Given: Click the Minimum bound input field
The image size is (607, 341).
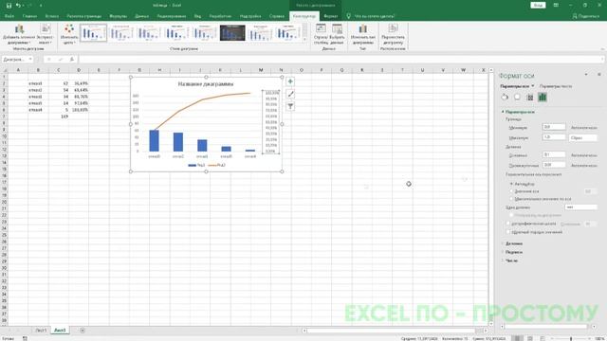Looking at the screenshot, I should (554, 127).
